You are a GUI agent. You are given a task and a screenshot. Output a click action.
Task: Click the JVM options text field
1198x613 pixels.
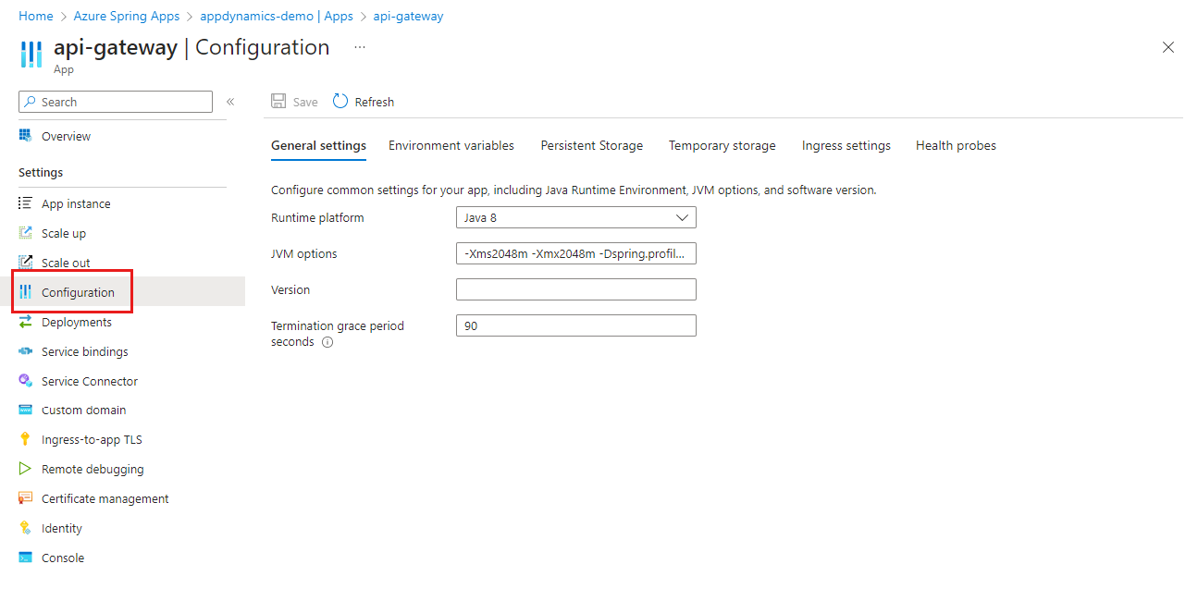[x=575, y=253]
